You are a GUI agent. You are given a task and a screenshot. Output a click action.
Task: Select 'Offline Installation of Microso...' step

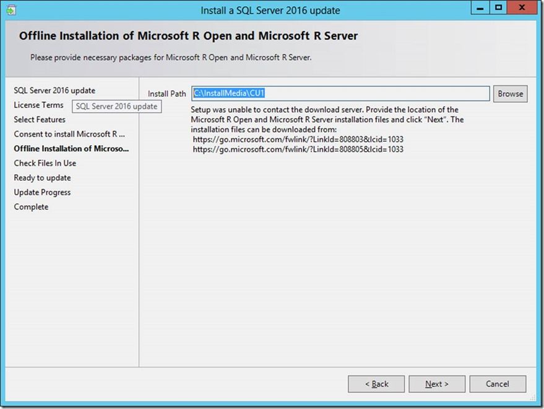(x=71, y=149)
